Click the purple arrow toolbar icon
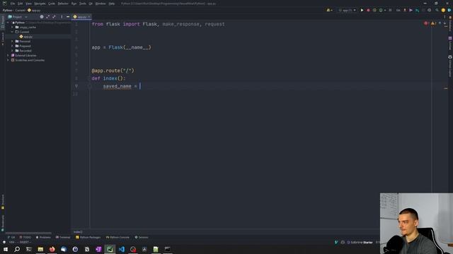Image resolution: width=453 pixels, height=254 pixels. pyautogui.click(x=411, y=10)
